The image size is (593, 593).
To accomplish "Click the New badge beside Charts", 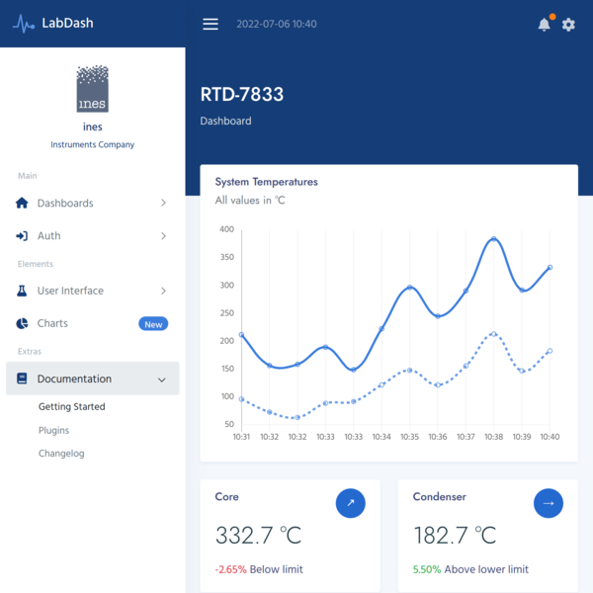I will coord(153,324).
